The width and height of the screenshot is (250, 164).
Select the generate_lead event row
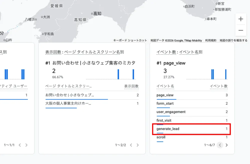192,129
